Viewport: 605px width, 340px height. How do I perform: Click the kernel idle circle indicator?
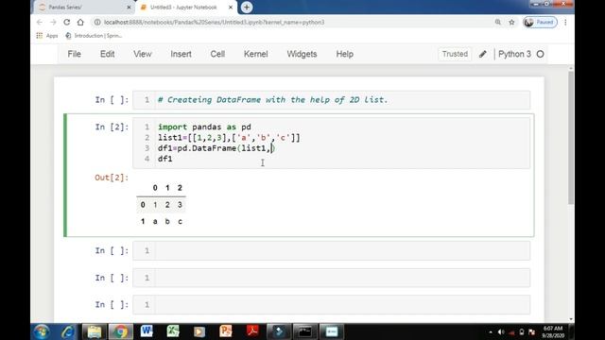[x=540, y=54]
